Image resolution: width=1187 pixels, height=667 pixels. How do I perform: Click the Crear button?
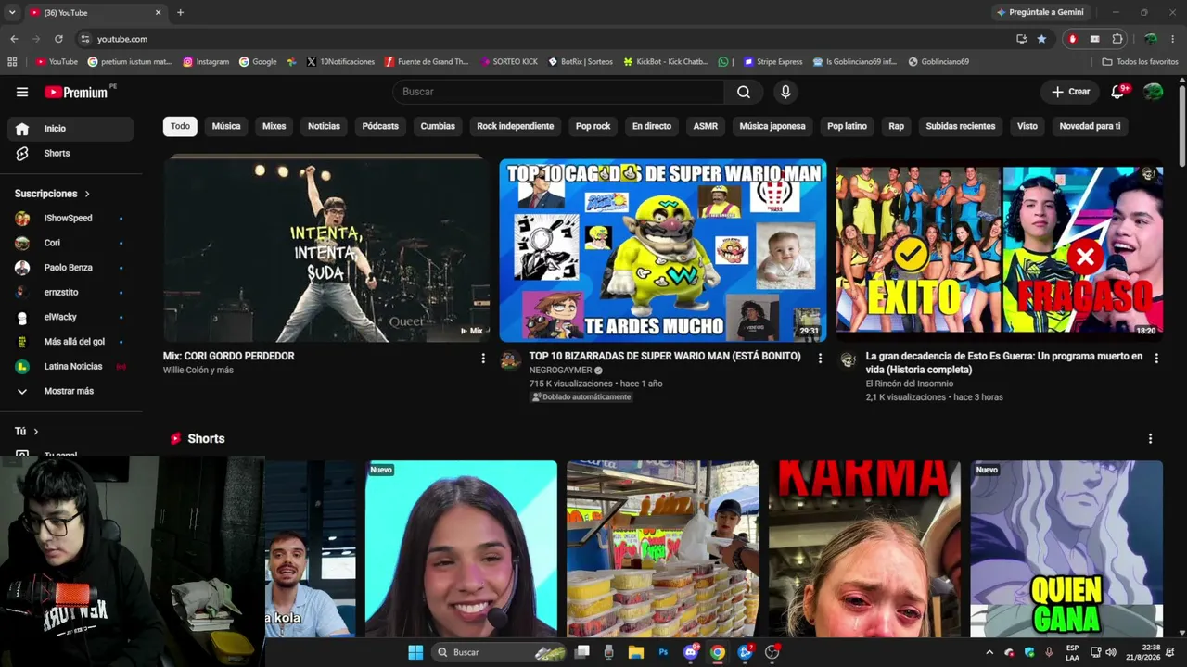1070,92
